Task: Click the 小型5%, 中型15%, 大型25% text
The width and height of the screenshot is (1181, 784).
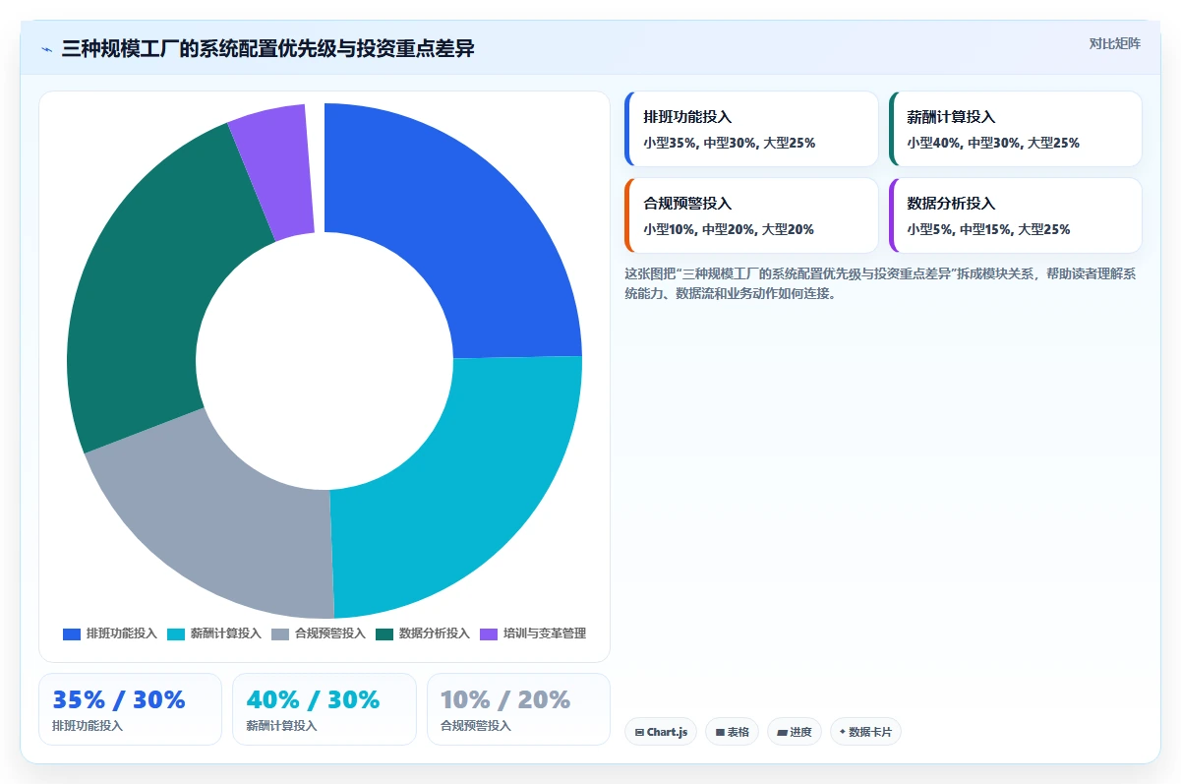Action: [988, 229]
